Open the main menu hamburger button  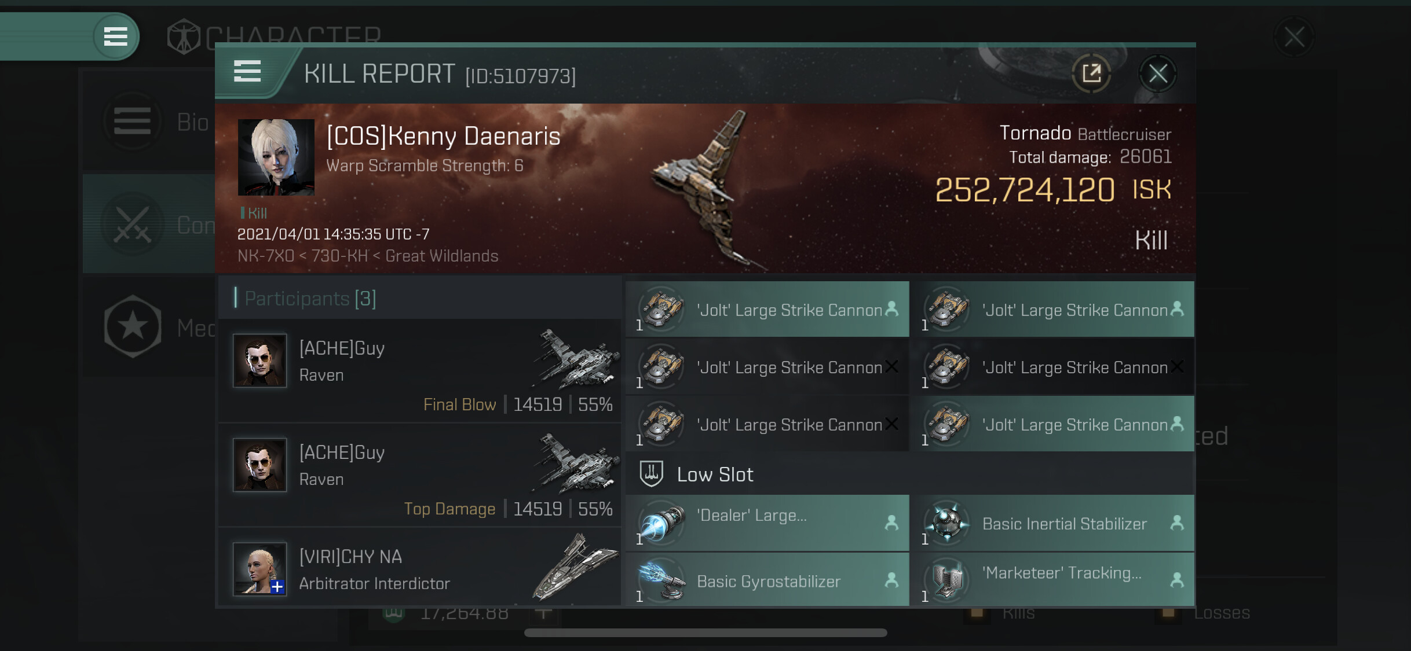pyautogui.click(x=116, y=36)
